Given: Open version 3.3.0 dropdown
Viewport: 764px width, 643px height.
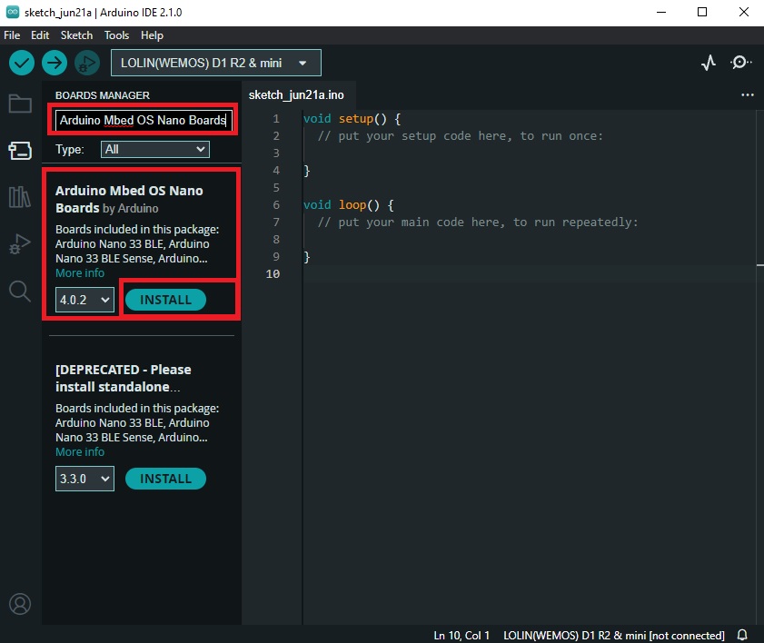Looking at the screenshot, I should point(84,479).
